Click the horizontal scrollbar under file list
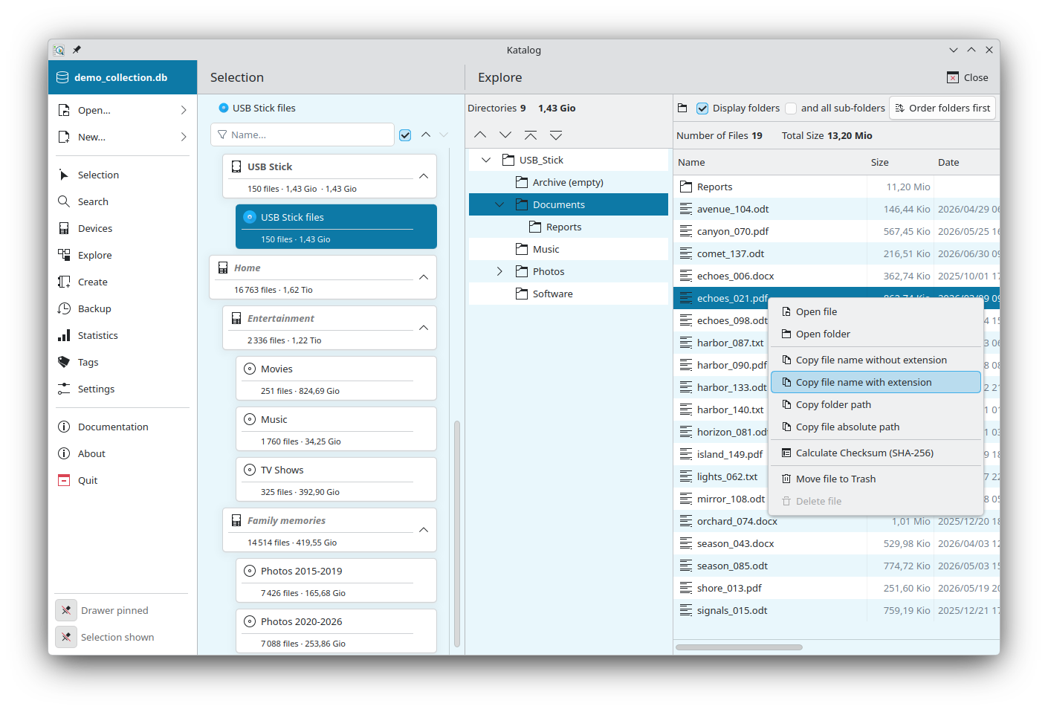This screenshot has width=1048, height=712. 740,647
